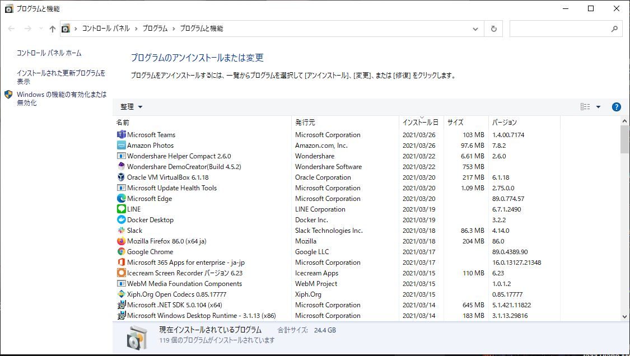Screen dimensions: 630x356
Task: Open インストールされた更新プログラムを表示 link
Action: click(61, 77)
